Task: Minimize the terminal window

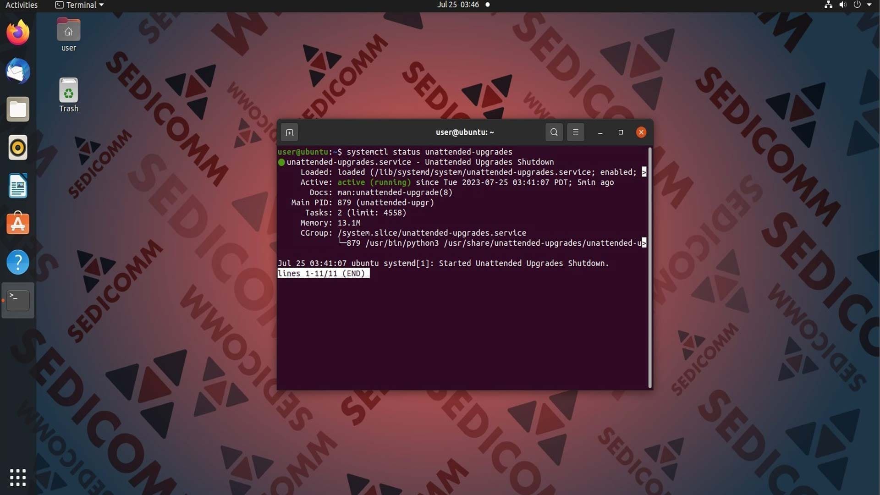Action: (x=600, y=132)
